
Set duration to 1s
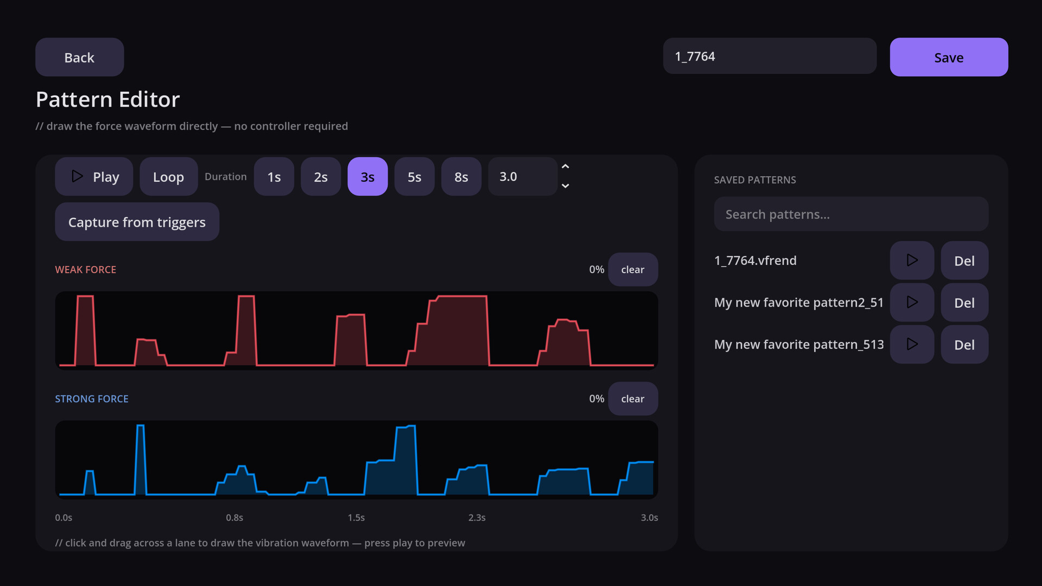coord(274,177)
